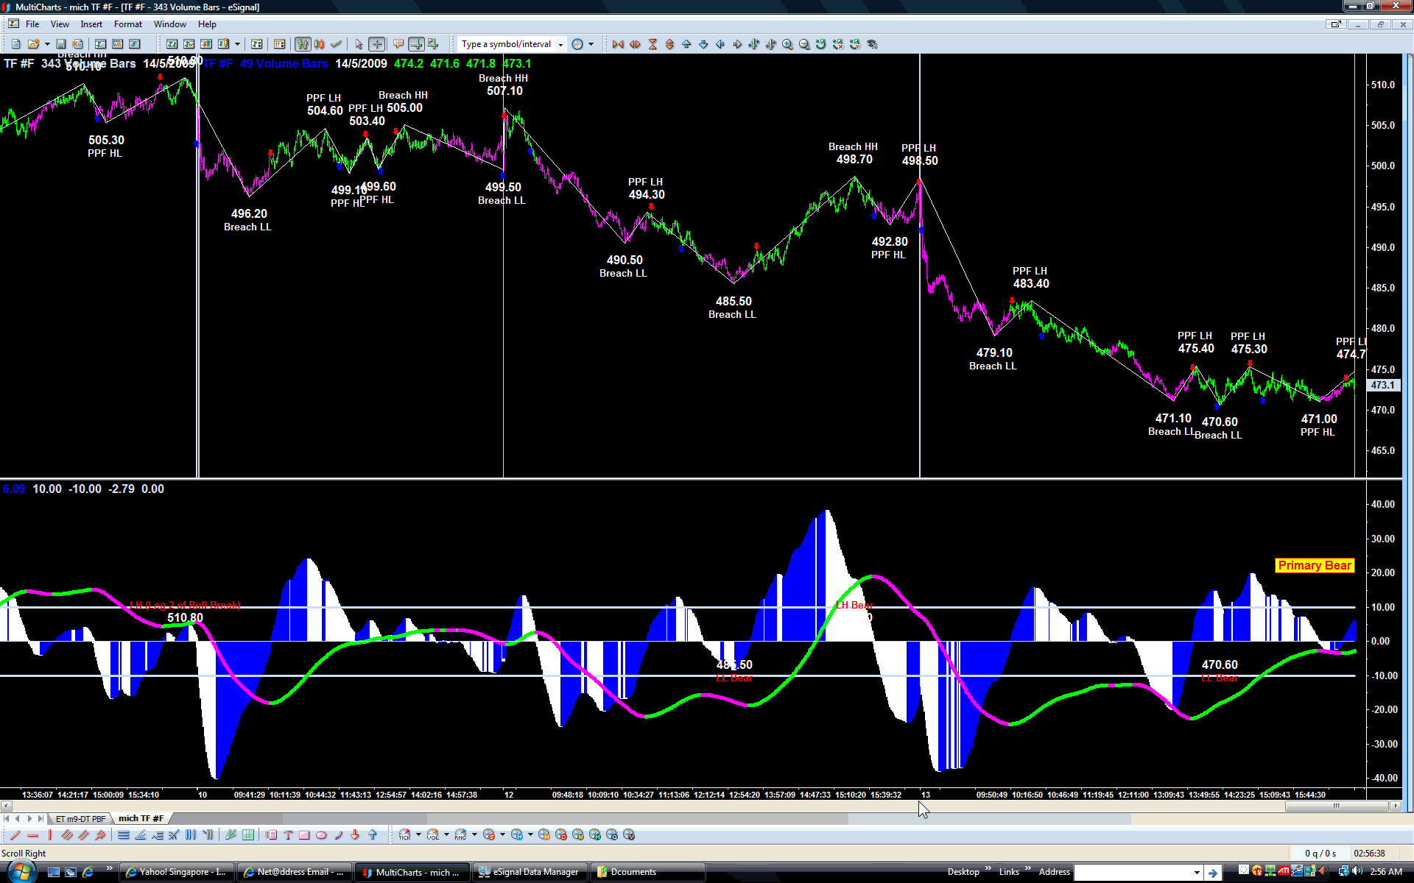This screenshot has height=883, width=1414.
Task: Select the crosshair pointer tool
Action: [376, 44]
